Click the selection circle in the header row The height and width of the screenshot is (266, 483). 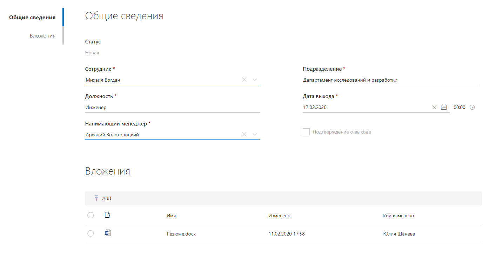(x=91, y=215)
